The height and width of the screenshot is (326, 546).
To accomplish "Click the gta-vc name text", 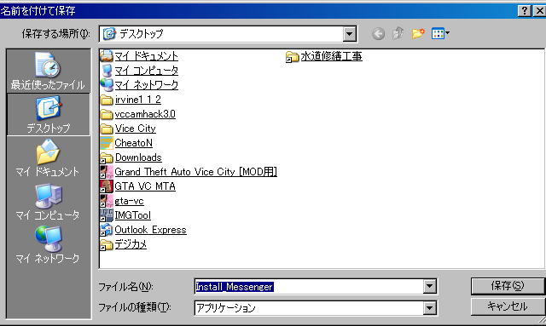I will (x=129, y=201).
